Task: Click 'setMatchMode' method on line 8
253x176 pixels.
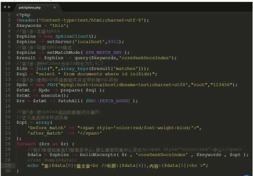Action: (63, 52)
